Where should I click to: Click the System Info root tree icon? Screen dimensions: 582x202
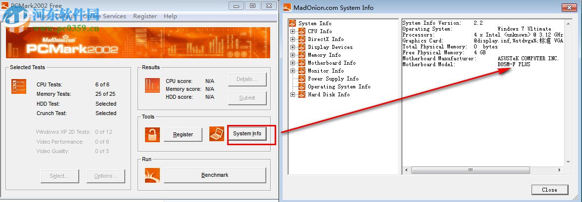pyautogui.click(x=292, y=23)
